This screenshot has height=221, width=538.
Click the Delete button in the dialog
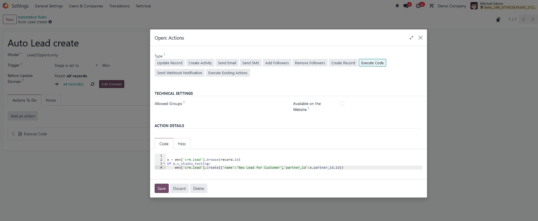pos(198,188)
